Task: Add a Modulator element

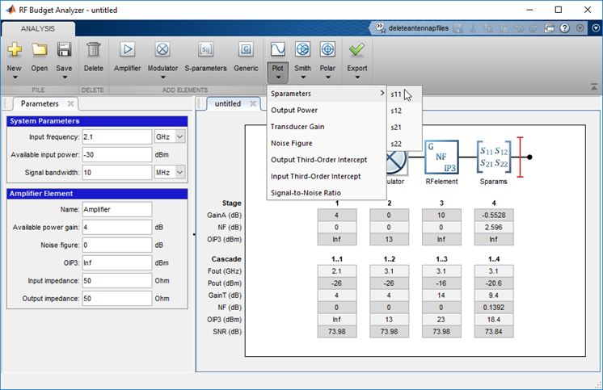Action: 162,50
